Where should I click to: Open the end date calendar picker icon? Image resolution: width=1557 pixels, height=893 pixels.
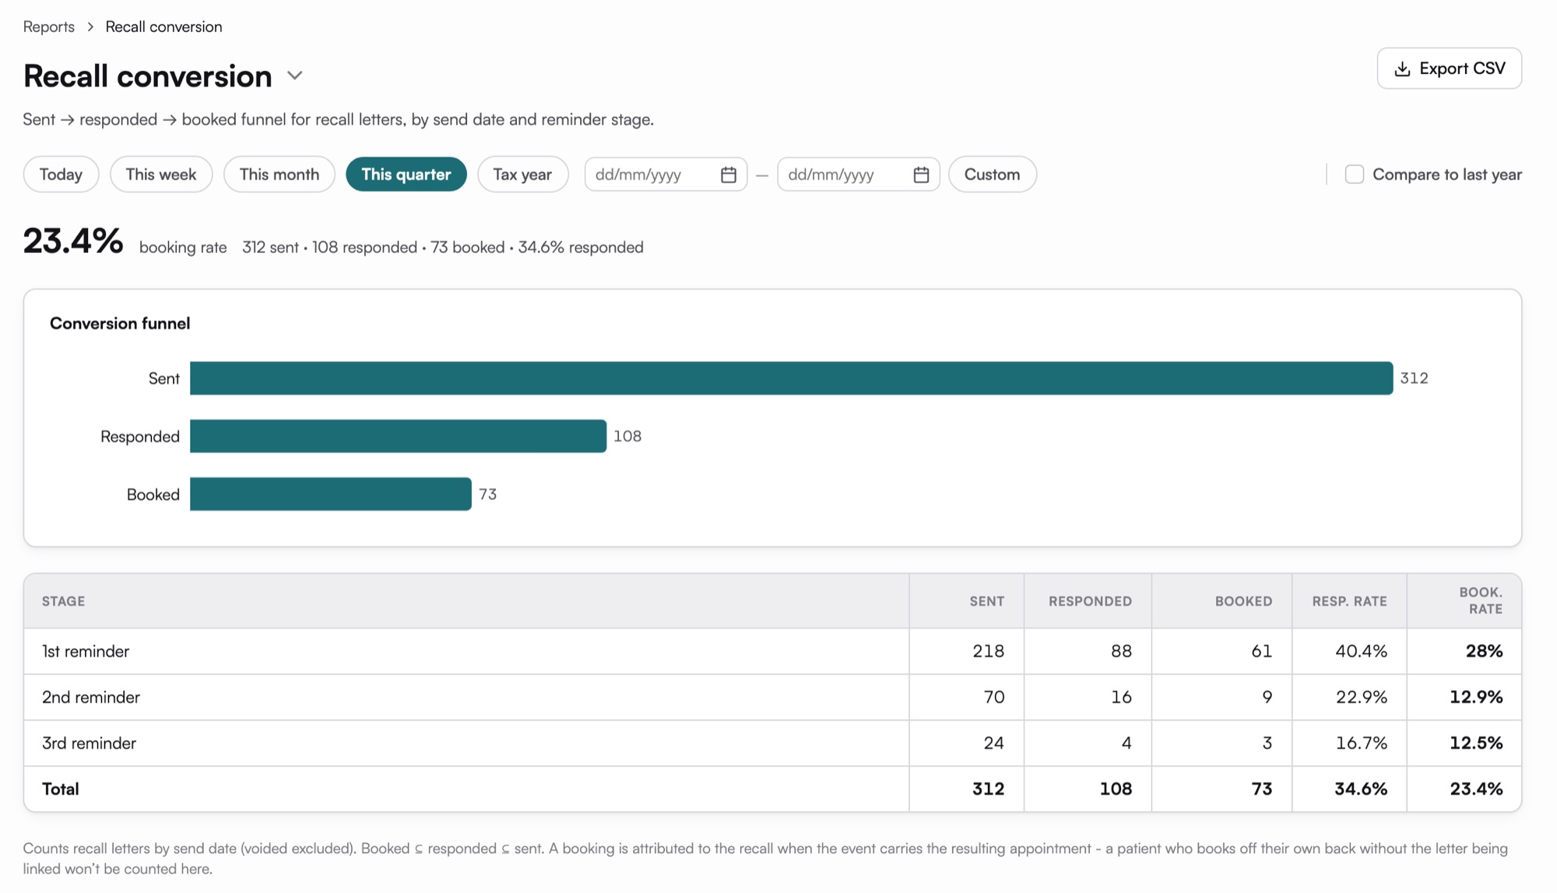click(x=921, y=174)
